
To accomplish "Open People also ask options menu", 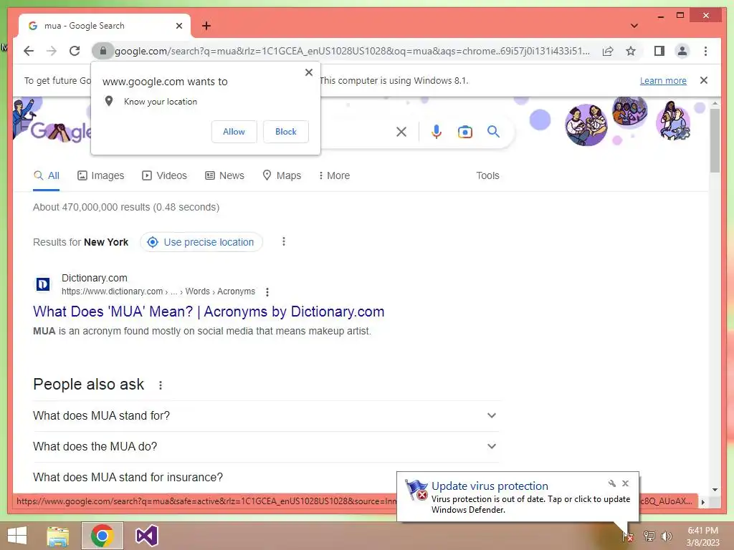I will (x=161, y=385).
